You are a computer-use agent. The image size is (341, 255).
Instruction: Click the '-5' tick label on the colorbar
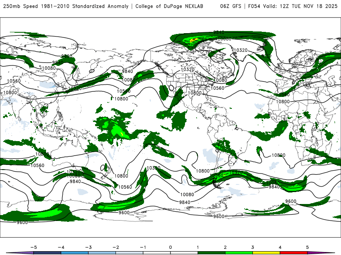33,247
